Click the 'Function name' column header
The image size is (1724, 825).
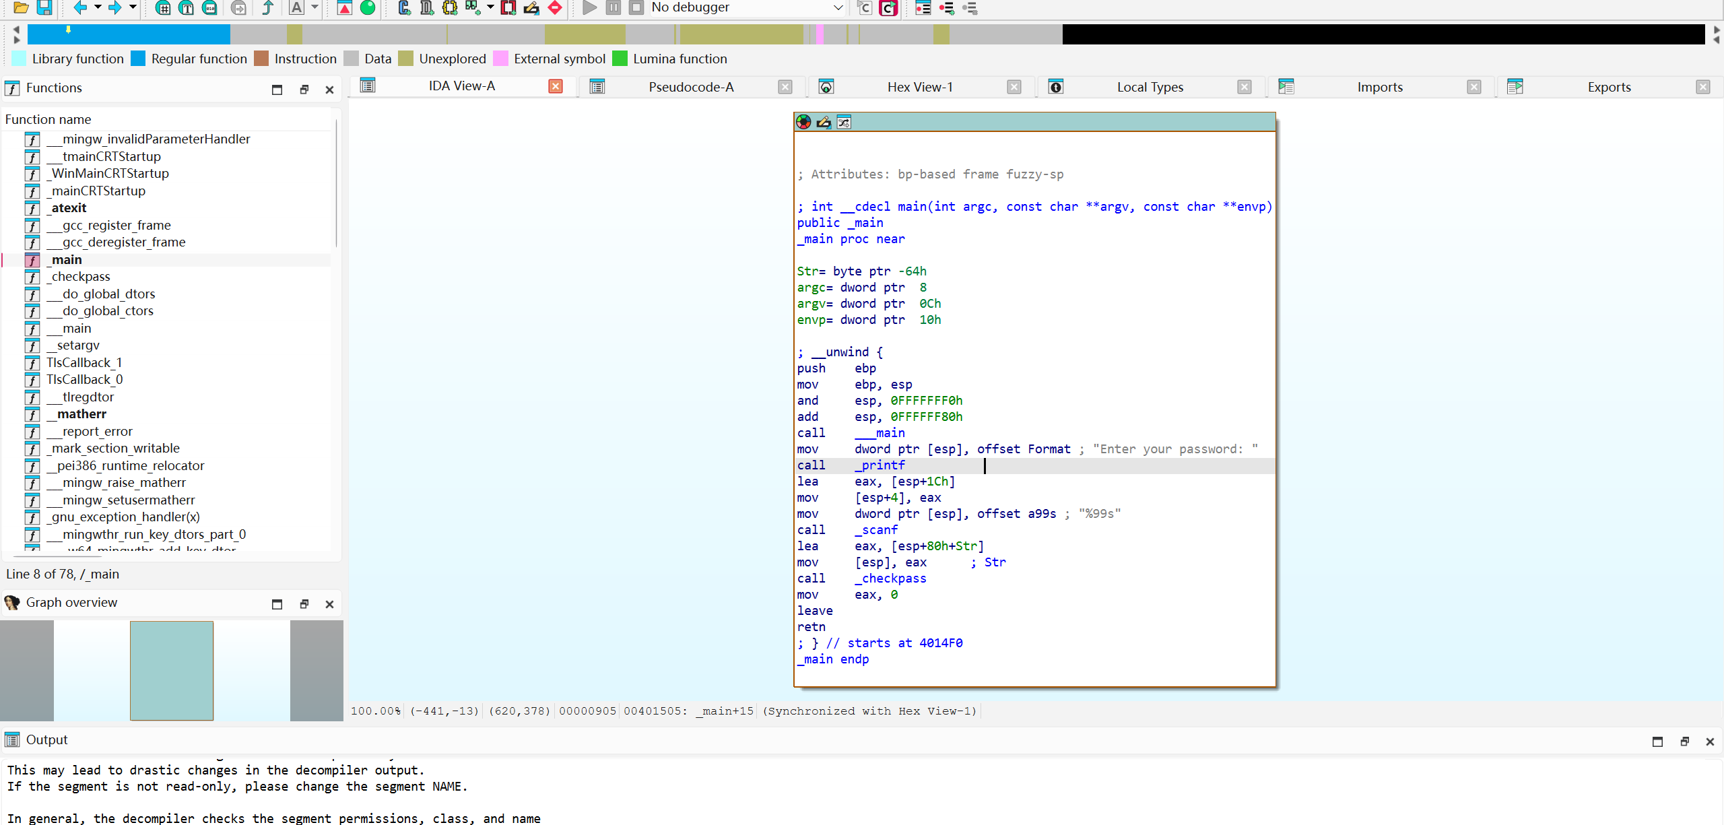(48, 119)
